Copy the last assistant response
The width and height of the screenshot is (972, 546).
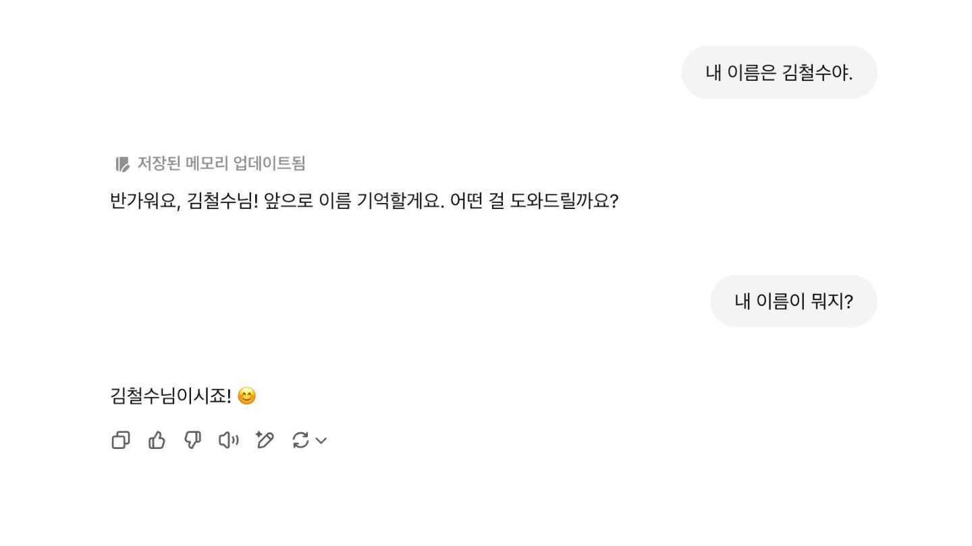coord(121,440)
